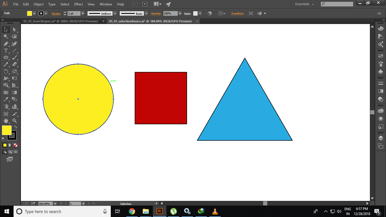
Task: Select the Eyedropper tool
Action: [6, 99]
